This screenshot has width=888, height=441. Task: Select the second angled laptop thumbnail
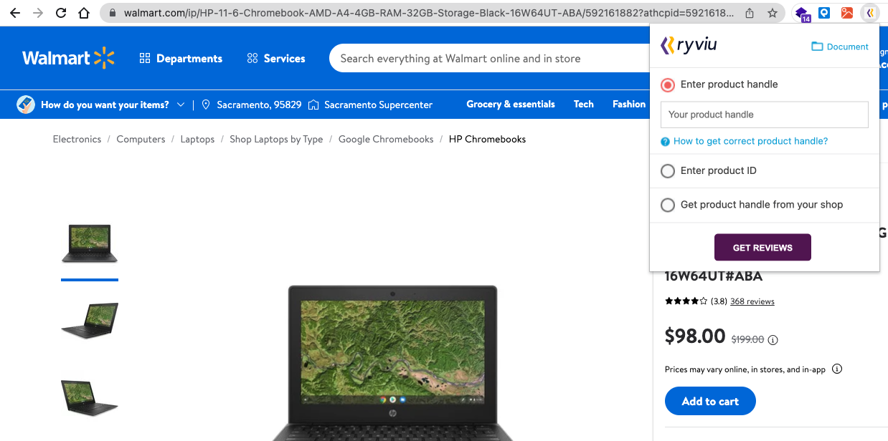click(x=90, y=321)
